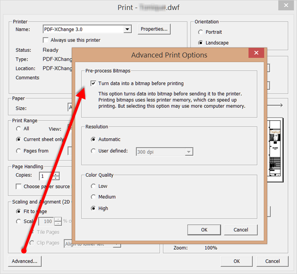This screenshot has width=297, height=274.
Task: Open the 300 dpi resolution dropdown
Action: pyautogui.click(x=188, y=152)
